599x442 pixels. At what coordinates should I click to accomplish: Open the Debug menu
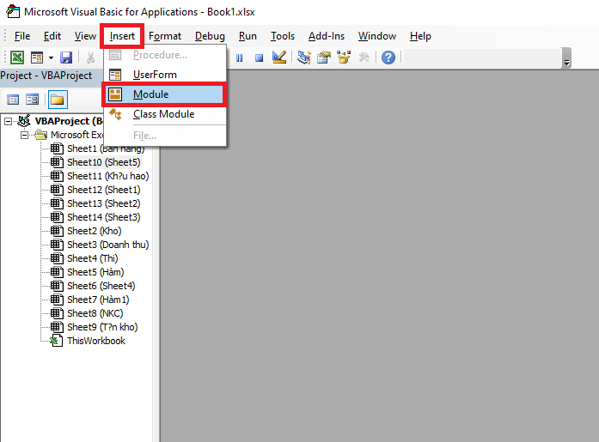(x=210, y=36)
